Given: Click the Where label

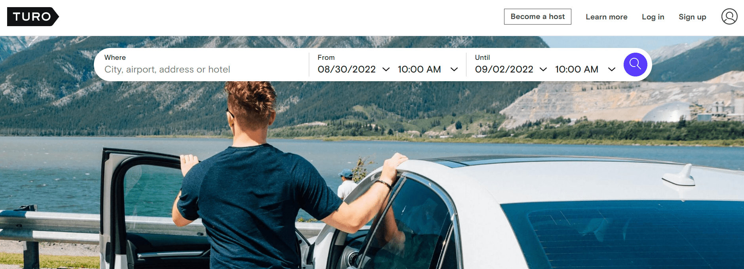Looking at the screenshot, I should click(115, 57).
